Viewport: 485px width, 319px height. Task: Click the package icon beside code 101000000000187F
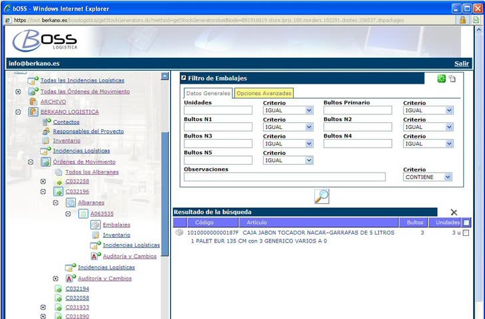coord(179,233)
